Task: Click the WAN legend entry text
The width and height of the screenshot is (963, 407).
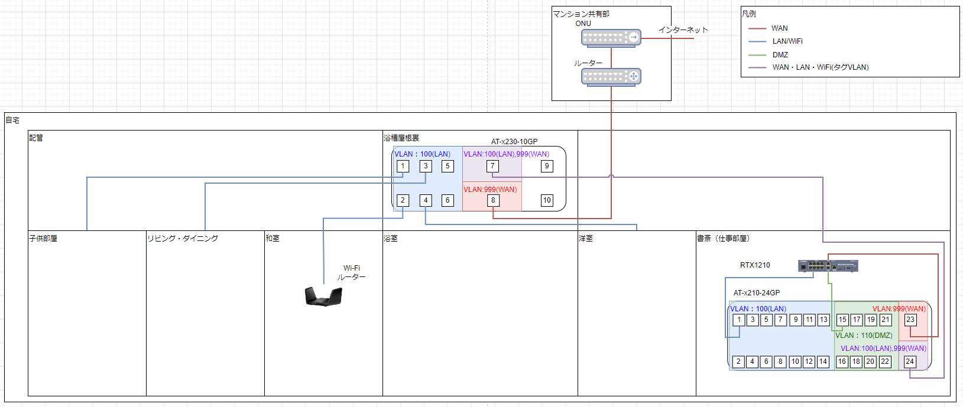Action: pyautogui.click(x=779, y=28)
